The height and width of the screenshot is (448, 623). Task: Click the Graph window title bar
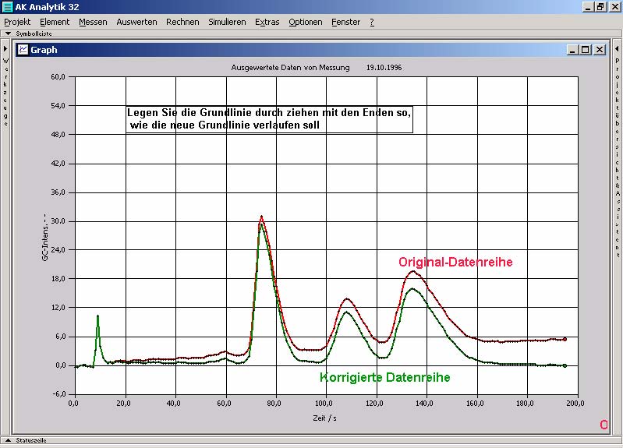coord(296,49)
